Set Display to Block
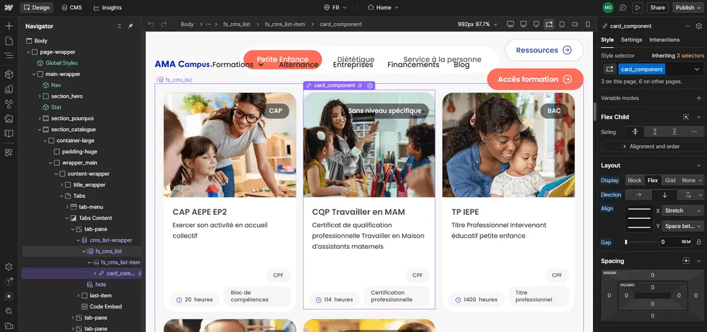 (634, 180)
